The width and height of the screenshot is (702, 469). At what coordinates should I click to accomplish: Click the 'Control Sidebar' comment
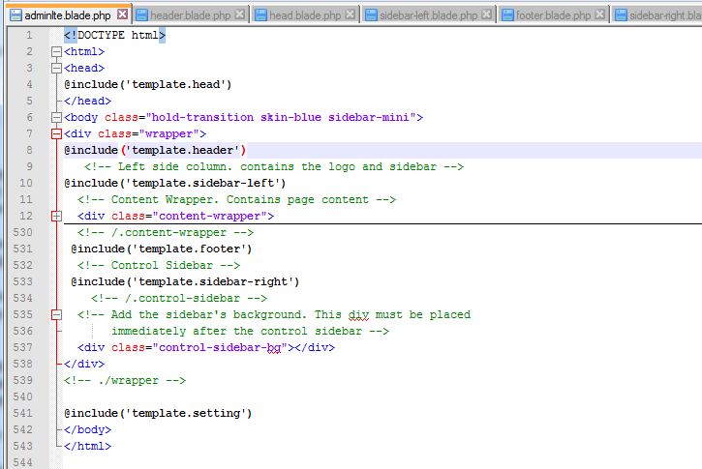tap(159, 266)
